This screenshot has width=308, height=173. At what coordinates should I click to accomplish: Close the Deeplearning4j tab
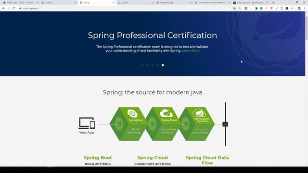(191, 3)
